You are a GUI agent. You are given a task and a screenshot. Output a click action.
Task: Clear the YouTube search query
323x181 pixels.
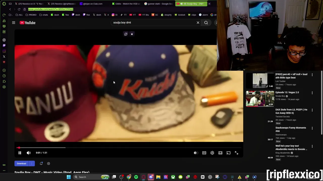point(198,23)
